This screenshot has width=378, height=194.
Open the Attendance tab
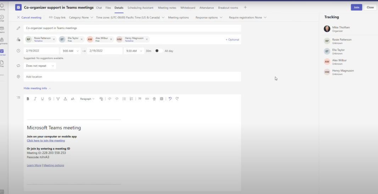click(x=207, y=8)
